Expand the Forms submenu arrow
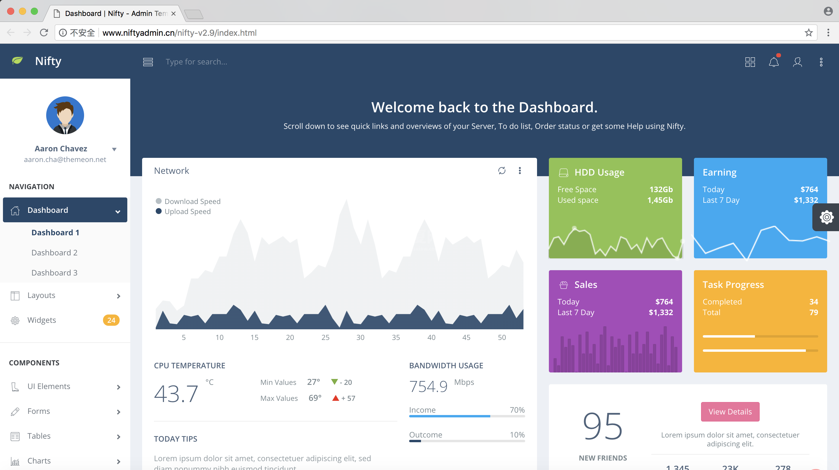Image resolution: width=839 pixels, height=470 pixels. [118, 412]
